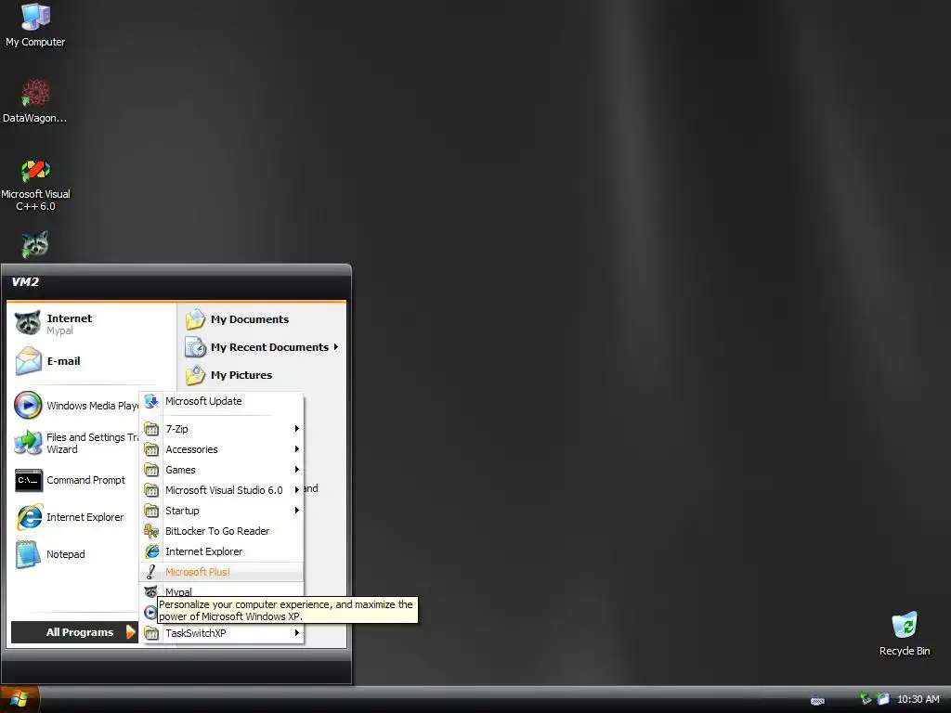This screenshot has height=713, width=951.
Task: Expand the TaskSwitchXP program folder
Action: (x=222, y=633)
